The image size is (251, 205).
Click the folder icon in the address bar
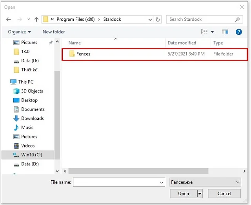tap(46, 19)
